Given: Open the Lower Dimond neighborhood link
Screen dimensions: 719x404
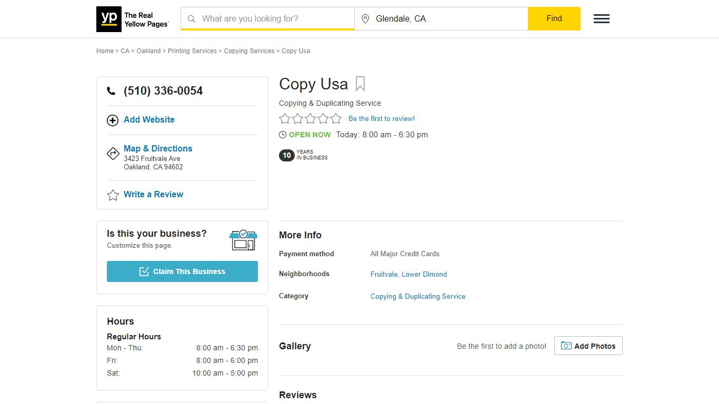Looking at the screenshot, I should click(x=424, y=274).
